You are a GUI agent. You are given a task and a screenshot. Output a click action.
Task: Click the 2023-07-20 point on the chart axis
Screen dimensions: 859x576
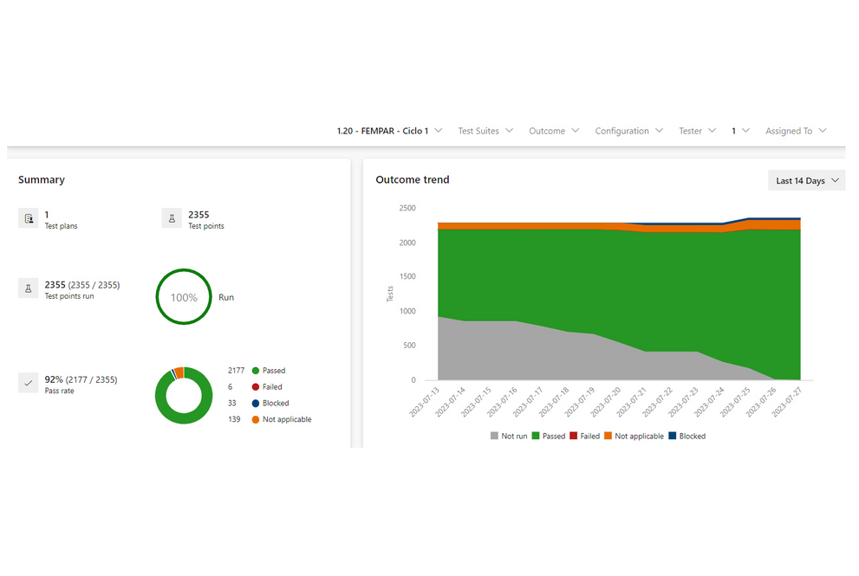pos(612,399)
